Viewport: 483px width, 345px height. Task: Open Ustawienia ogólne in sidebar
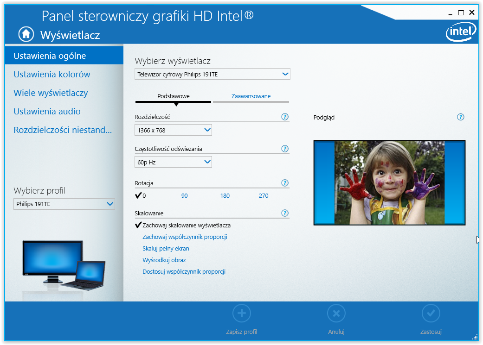[x=64, y=56]
